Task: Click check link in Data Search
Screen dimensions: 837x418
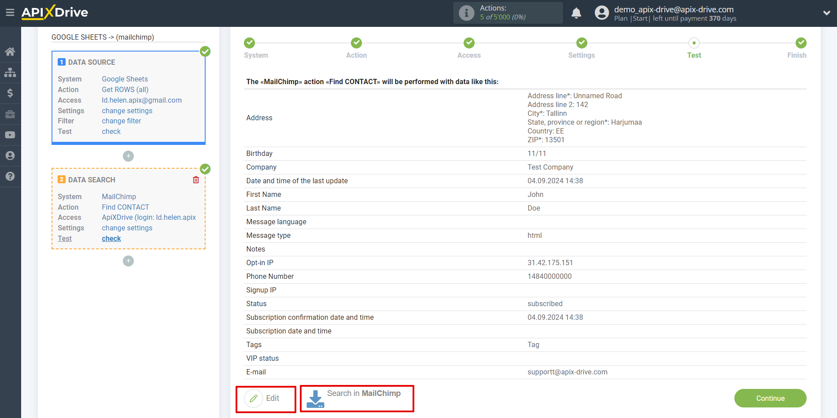Action: 111,238
